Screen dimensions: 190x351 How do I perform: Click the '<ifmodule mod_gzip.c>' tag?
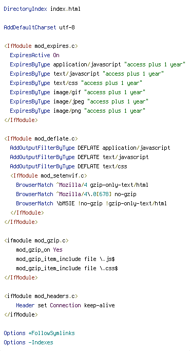(36, 240)
